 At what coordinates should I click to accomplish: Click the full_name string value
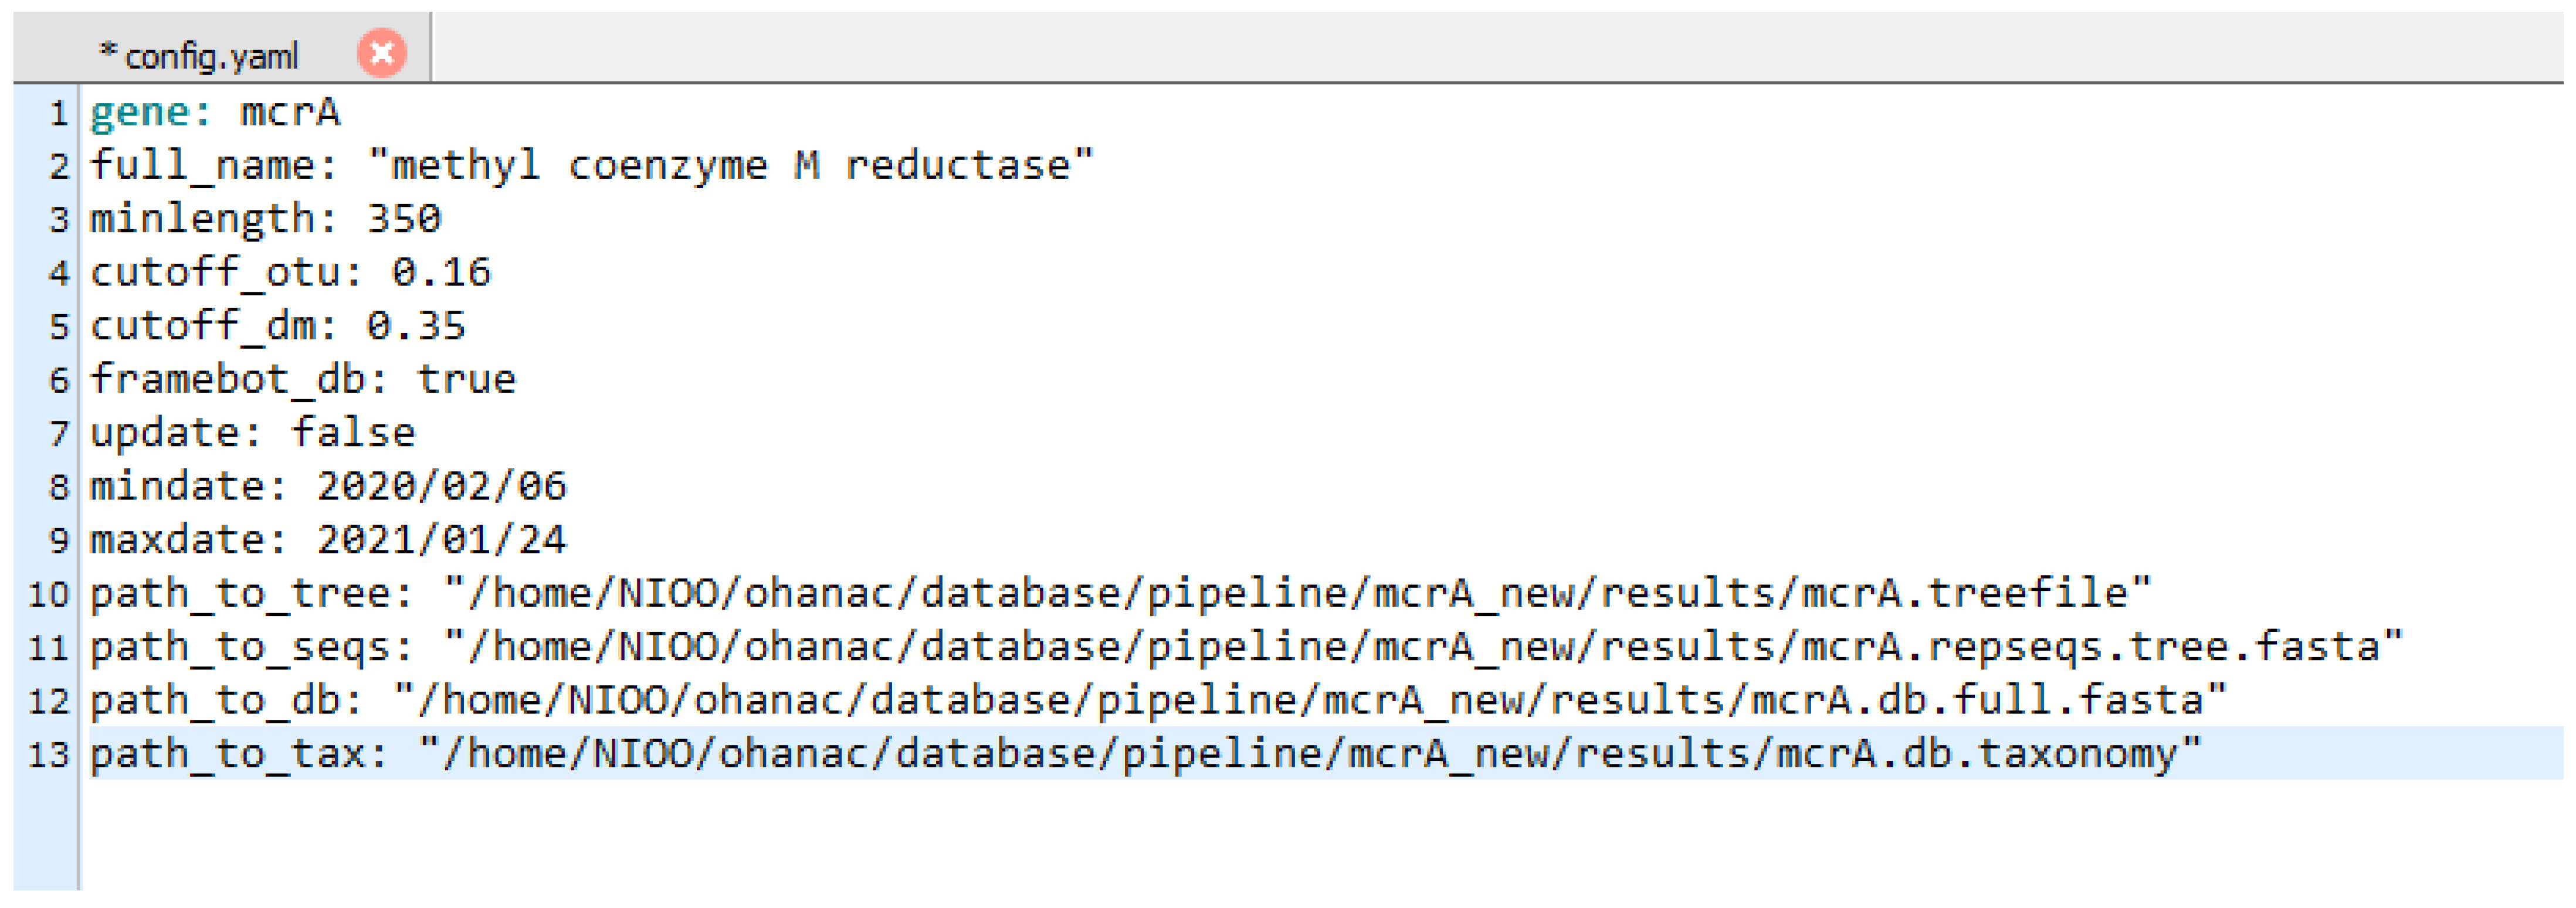click(730, 166)
